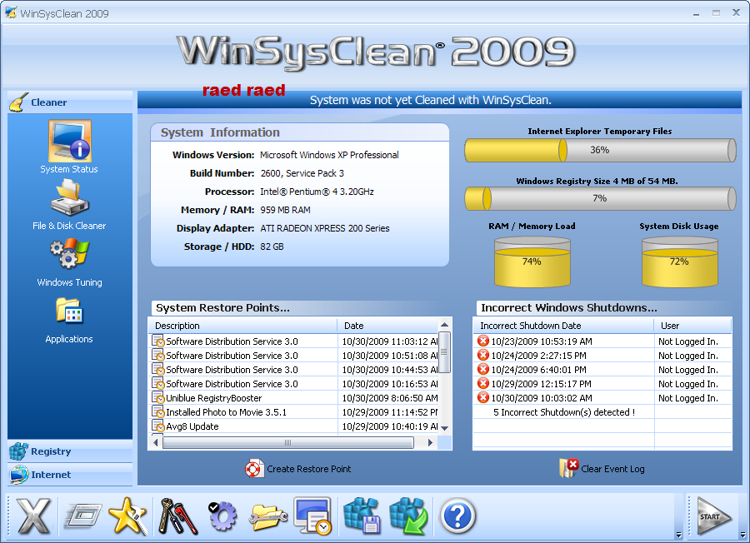This screenshot has height=543, width=750.
Task: Open Help question mark icon
Action: point(457,516)
